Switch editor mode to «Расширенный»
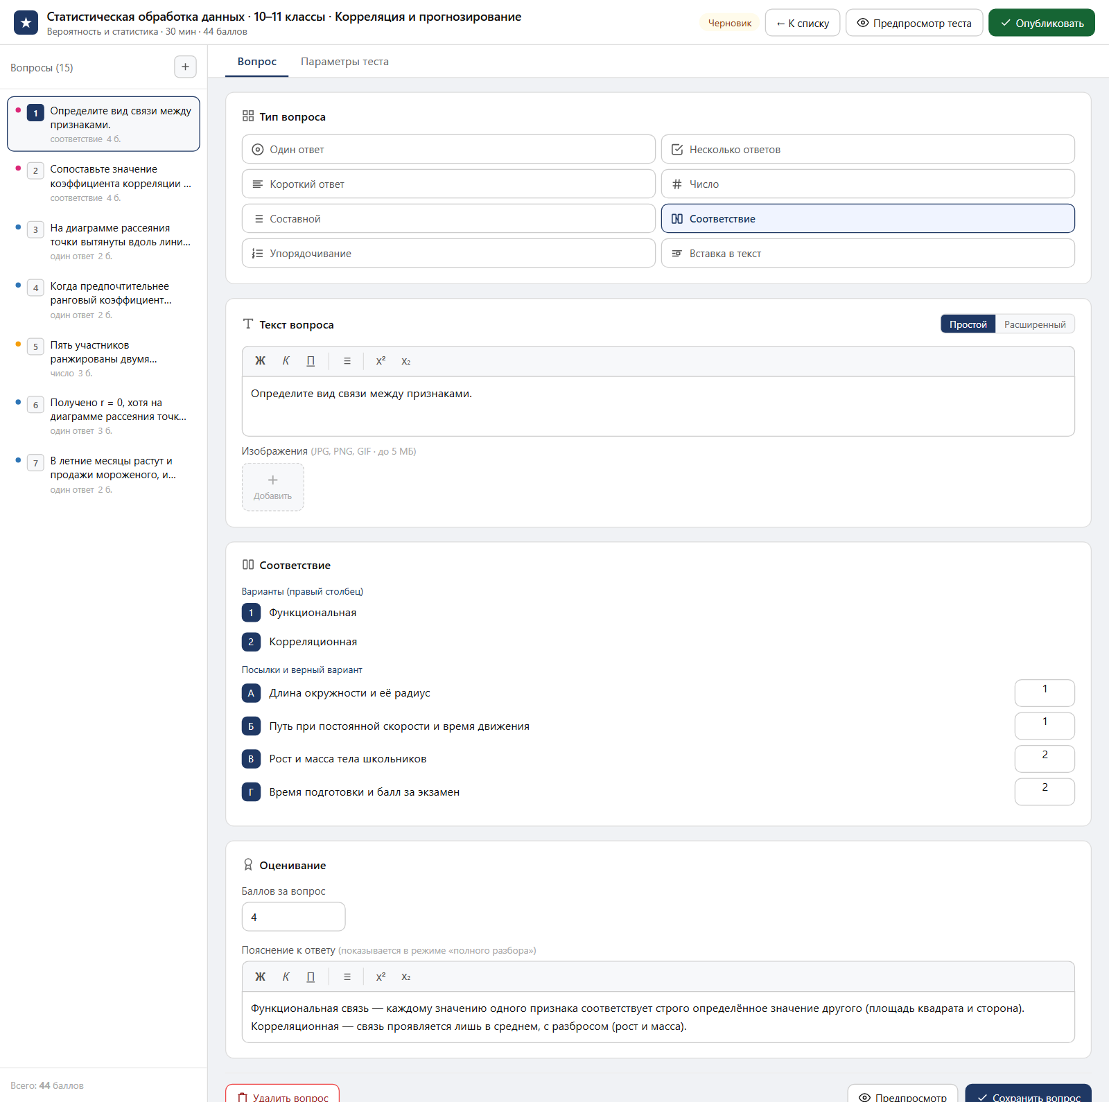 pos(1035,324)
